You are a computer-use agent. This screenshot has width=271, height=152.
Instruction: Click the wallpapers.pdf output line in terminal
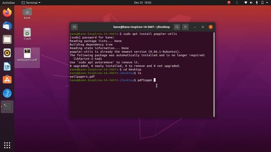coord(82,76)
